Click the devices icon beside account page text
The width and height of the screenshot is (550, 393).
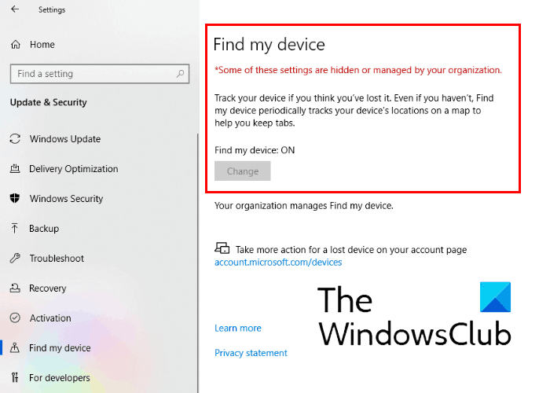tap(222, 248)
